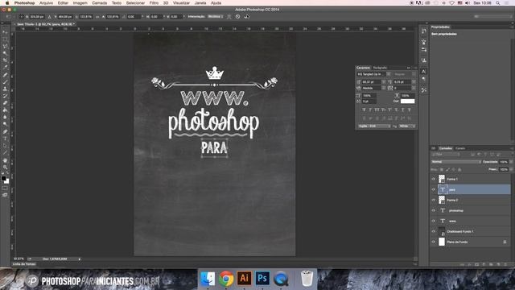The height and width of the screenshot is (290, 515).
Task: Open the leading dropdown
Action: tap(414, 82)
